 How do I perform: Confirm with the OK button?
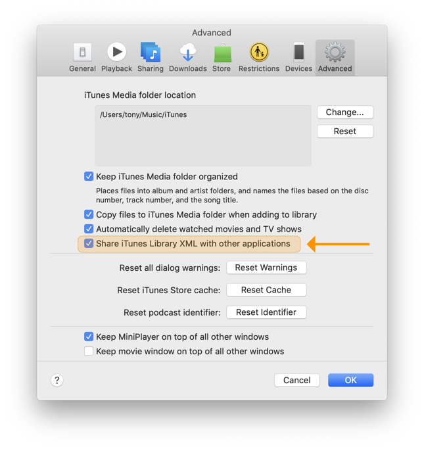pyautogui.click(x=351, y=380)
